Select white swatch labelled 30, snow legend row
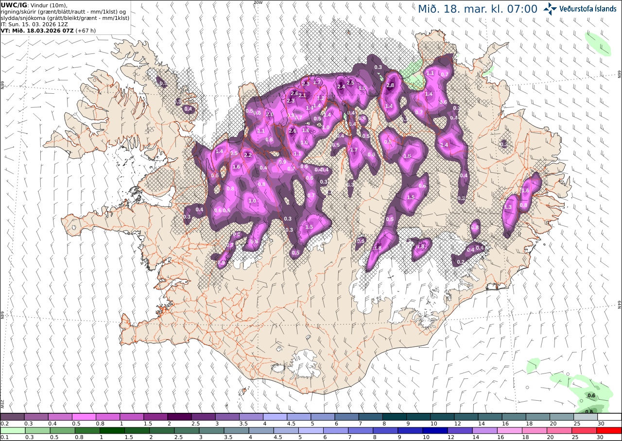The height and width of the screenshot is (441, 622). [x=610, y=417]
